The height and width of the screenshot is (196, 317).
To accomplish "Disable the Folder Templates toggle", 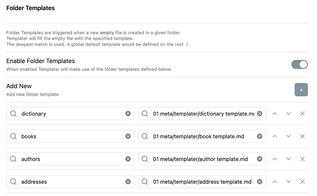I will [x=300, y=64].
